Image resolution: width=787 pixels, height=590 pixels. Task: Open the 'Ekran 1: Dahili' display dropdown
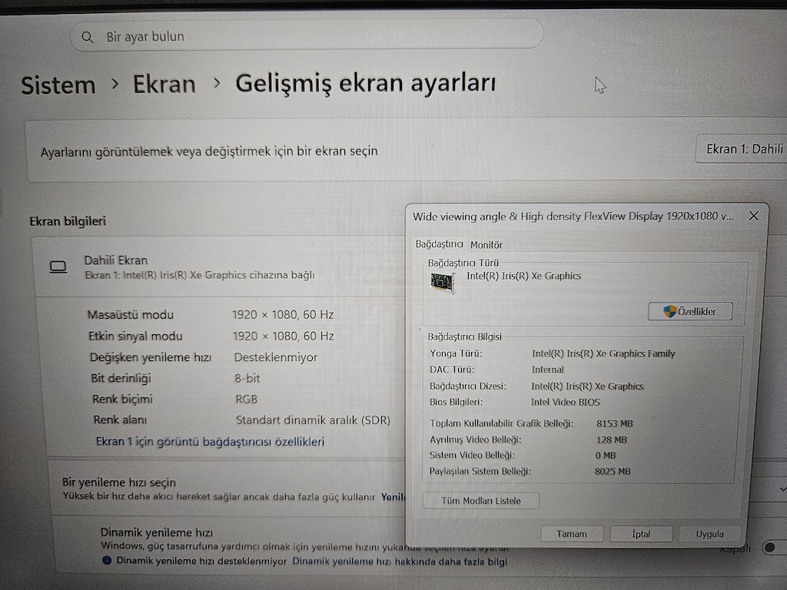click(x=742, y=149)
